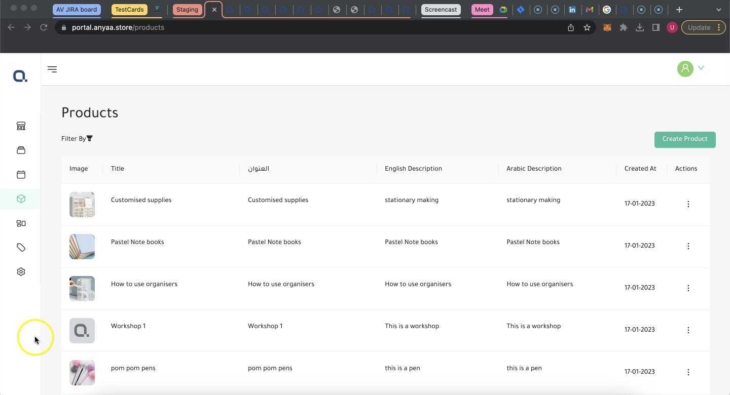
Task: Click the browser Update button
Action: (699, 28)
